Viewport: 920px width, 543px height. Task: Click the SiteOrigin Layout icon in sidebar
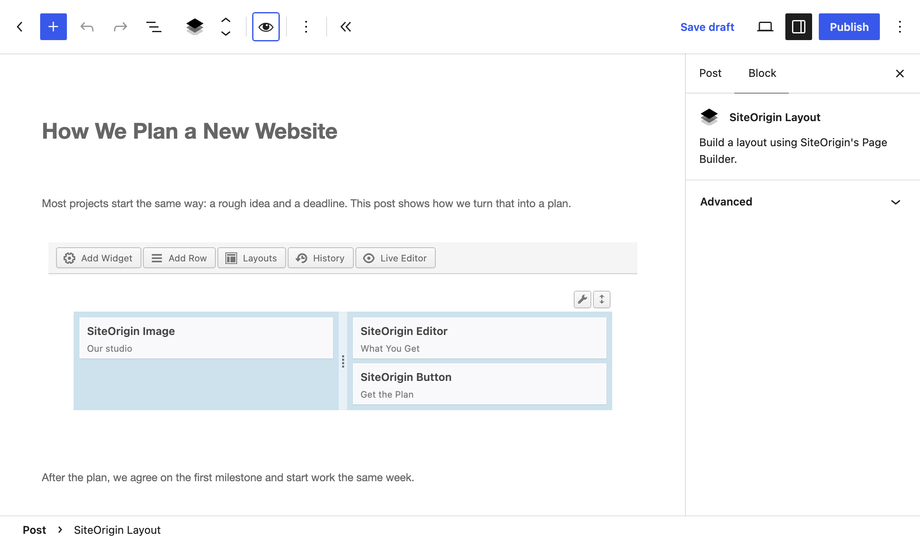pos(709,117)
